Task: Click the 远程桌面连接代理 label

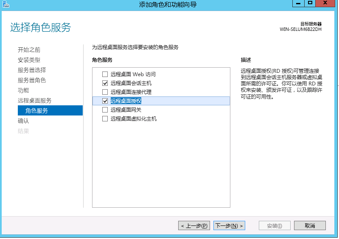Action: point(131,92)
